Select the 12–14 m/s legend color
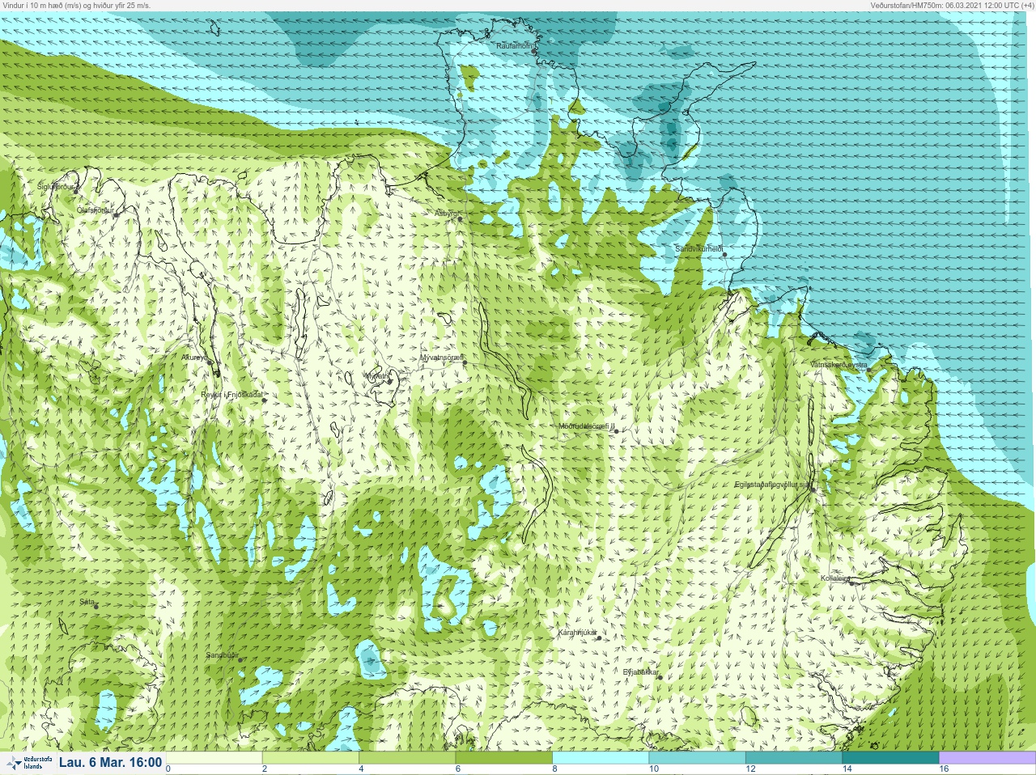 [x=794, y=758]
